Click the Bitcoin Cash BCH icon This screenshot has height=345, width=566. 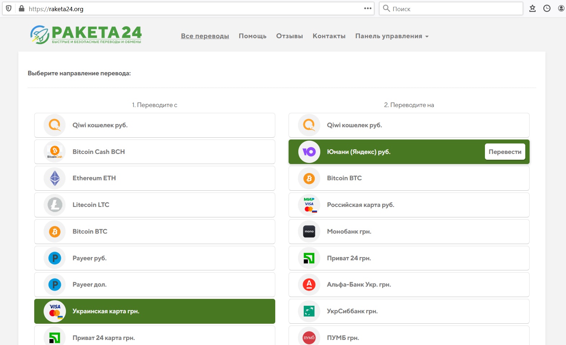(55, 152)
